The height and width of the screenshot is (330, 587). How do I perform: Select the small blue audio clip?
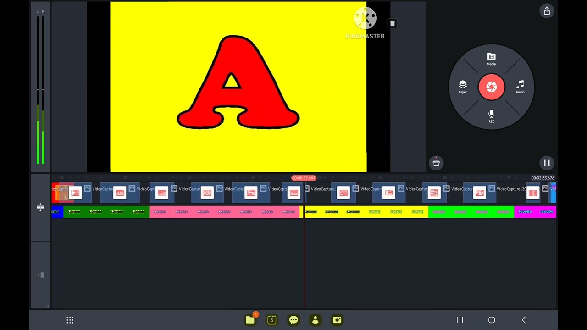(x=57, y=212)
